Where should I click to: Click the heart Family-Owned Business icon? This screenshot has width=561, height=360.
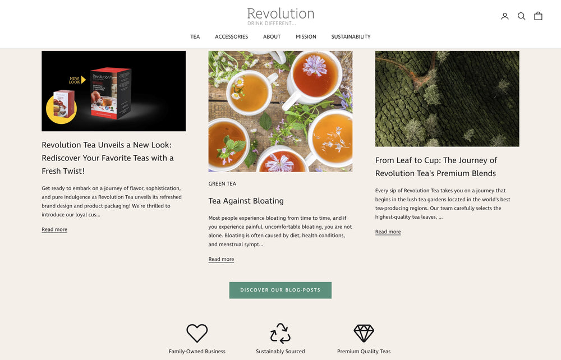197,333
